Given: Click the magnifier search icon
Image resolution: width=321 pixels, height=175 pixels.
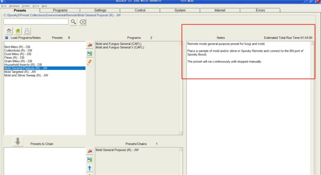Looking at the screenshot, I should (74, 22).
